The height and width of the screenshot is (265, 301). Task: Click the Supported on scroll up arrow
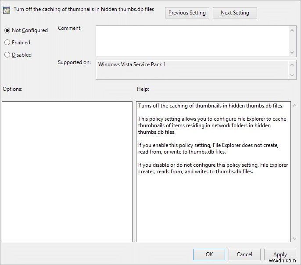point(293,64)
